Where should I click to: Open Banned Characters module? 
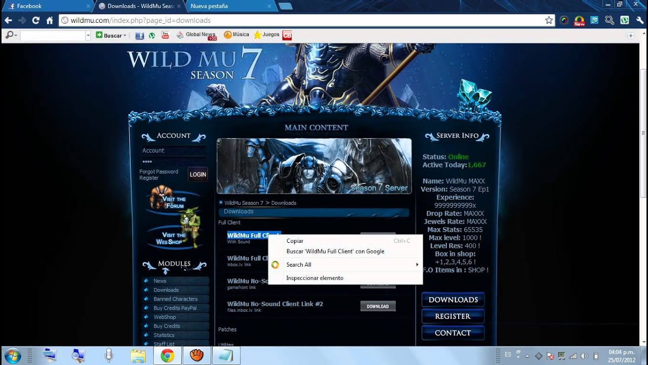(x=175, y=299)
